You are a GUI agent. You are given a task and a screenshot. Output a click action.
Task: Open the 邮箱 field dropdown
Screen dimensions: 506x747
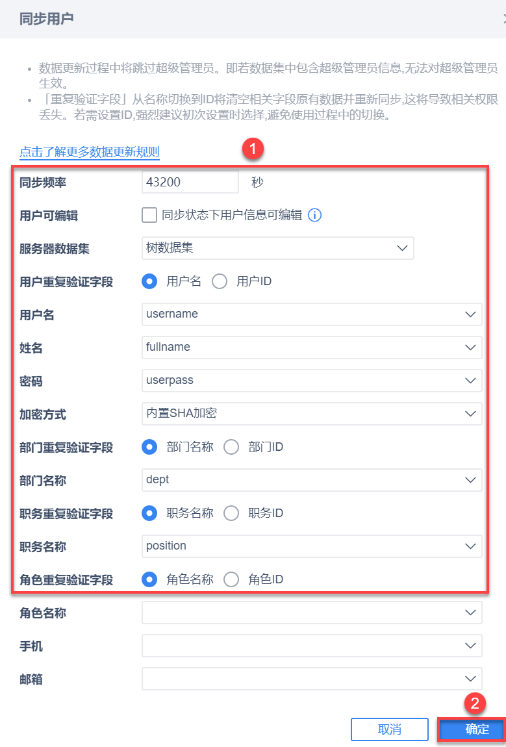[312, 678]
